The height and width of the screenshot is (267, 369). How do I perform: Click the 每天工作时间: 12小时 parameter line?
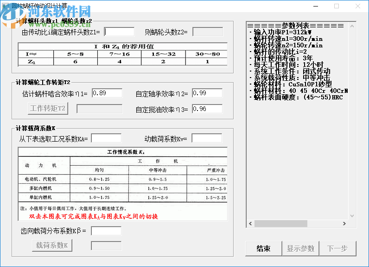pyautogui.click(x=286, y=65)
